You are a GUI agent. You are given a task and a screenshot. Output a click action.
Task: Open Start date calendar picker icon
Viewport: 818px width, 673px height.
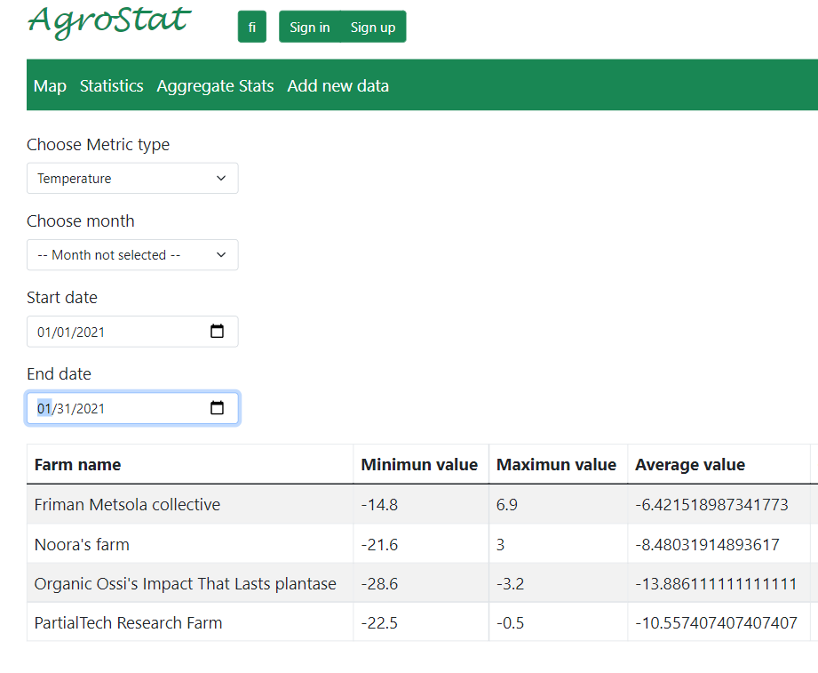point(217,332)
